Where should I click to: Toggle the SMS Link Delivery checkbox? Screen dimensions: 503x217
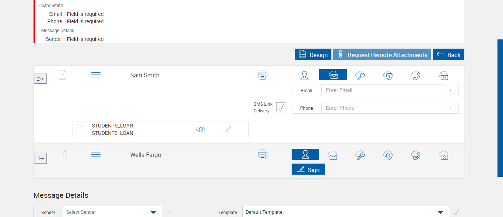pos(281,107)
